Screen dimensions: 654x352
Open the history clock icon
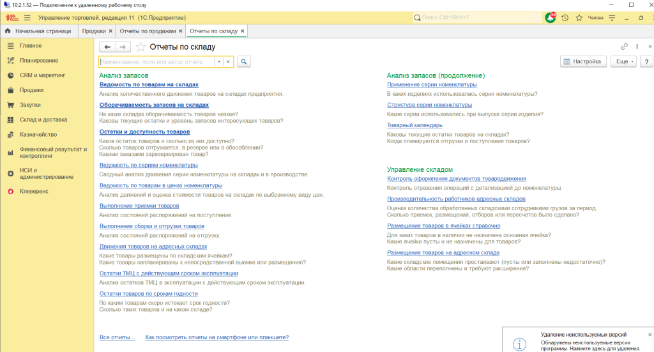tap(565, 18)
